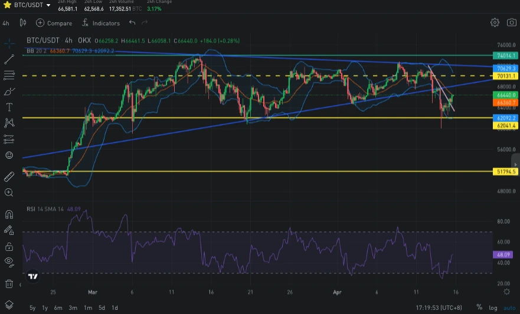Delete drawings with the trash icon
This screenshot has width=520, height=314.
point(9,284)
